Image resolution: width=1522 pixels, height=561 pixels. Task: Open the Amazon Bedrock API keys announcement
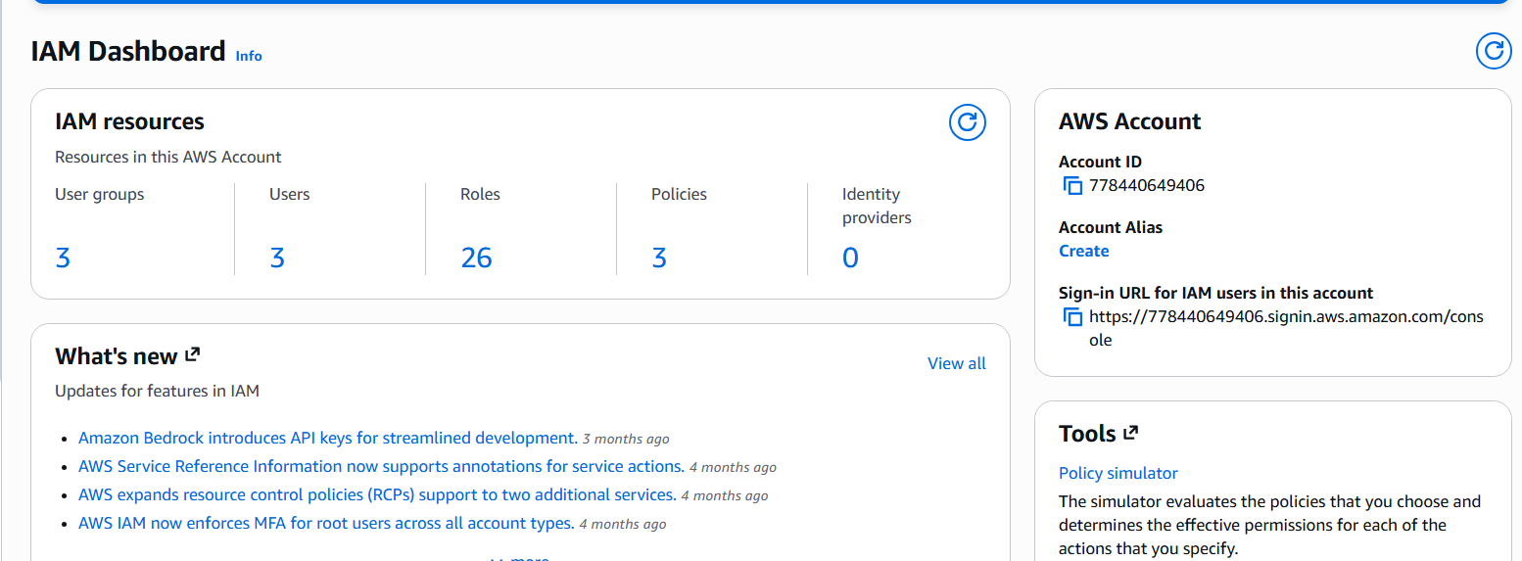click(x=328, y=438)
